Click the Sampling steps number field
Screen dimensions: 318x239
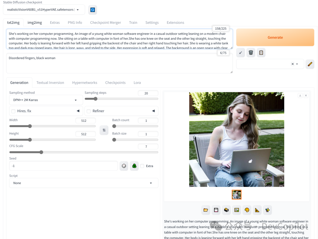(x=148, y=93)
